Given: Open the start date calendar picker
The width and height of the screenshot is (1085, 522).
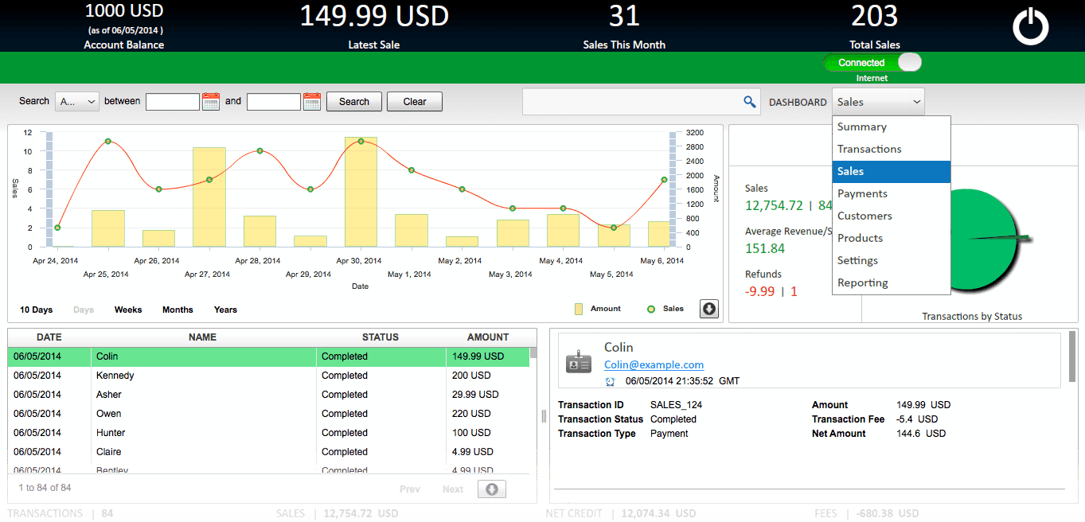Looking at the screenshot, I should pyautogui.click(x=211, y=101).
